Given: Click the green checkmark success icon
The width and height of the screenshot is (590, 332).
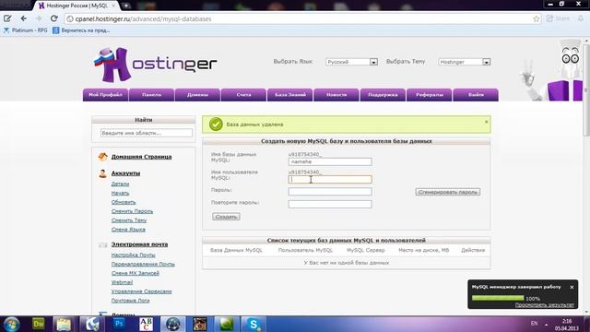Looking at the screenshot, I should tap(216, 125).
